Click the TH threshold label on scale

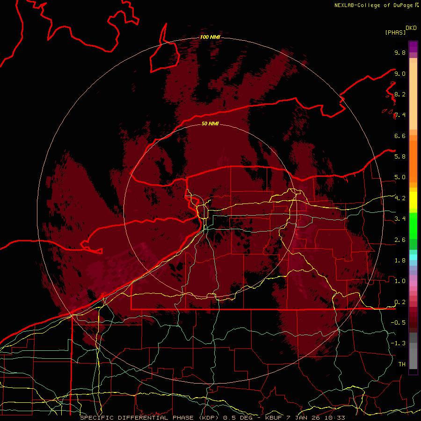click(402, 364)
